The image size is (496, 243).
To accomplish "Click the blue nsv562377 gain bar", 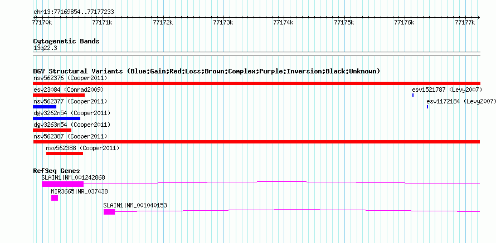I will [45, 107].
